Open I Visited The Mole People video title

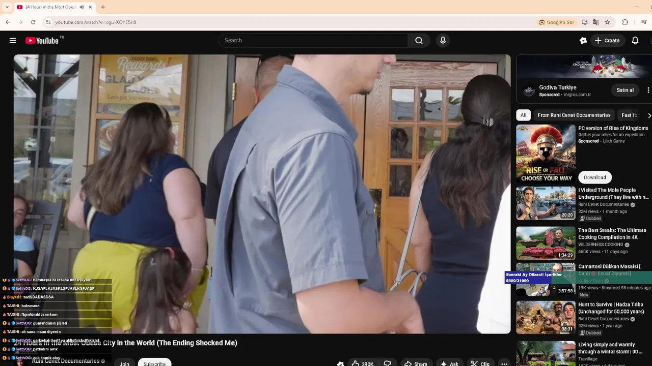[613, 194]
